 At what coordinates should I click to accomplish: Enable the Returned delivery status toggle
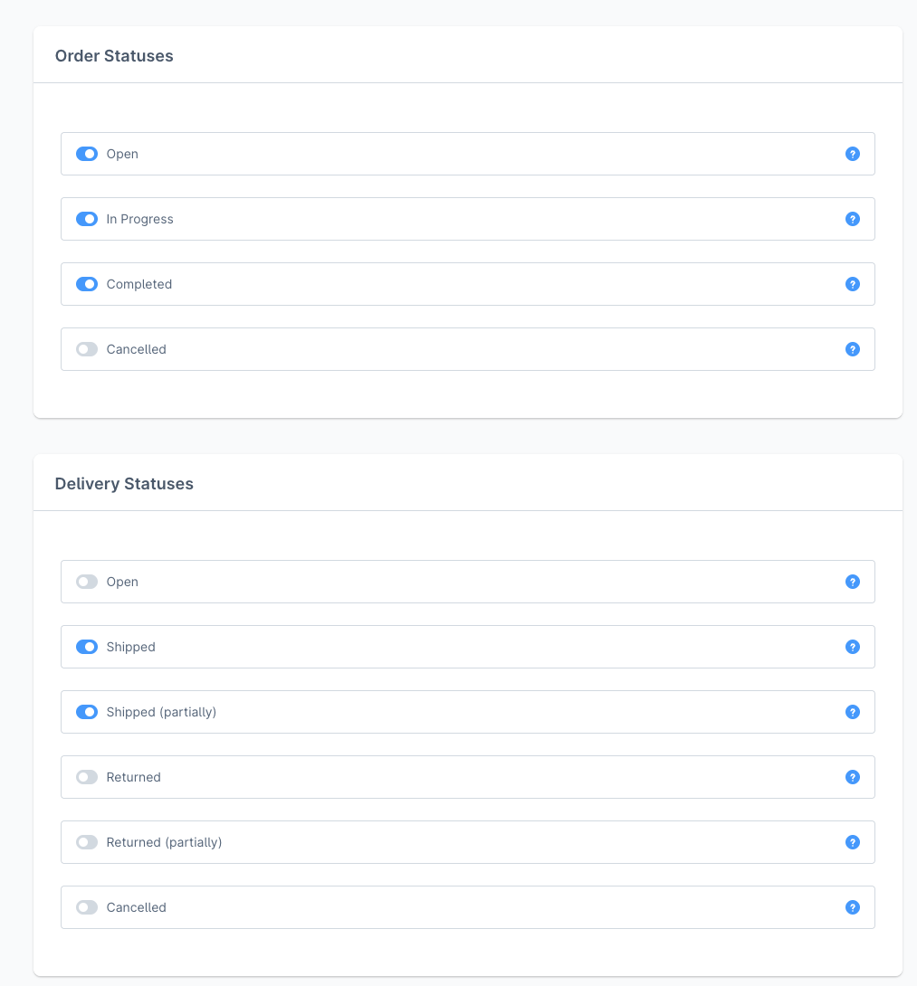point(87,777)
